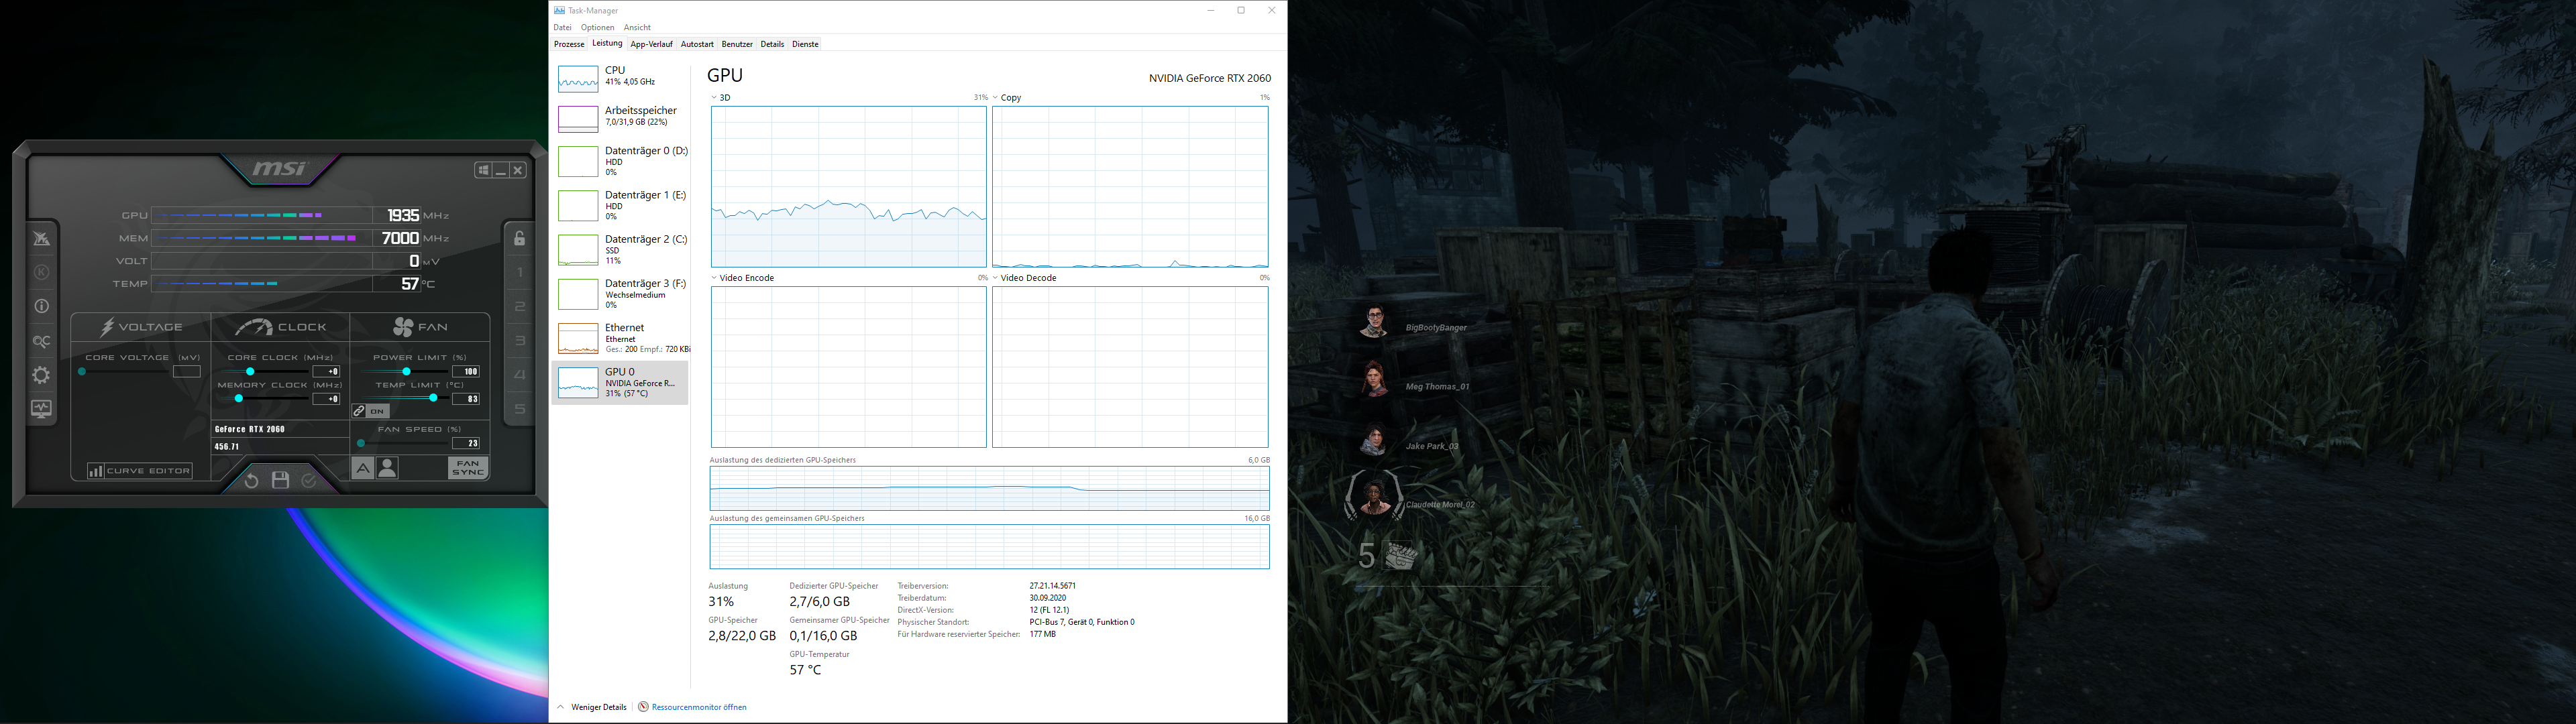
Task: Open the hardware monitor graph icon
Action: pyautogui.click(x=41, y=409)
